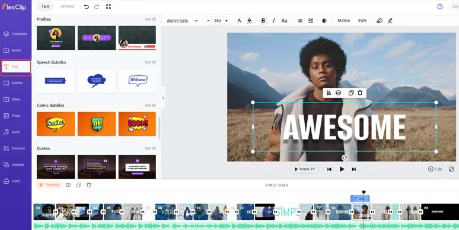The height and width of the screenshot is (230, 459).
Task: Skip to the next scene
Action: point(354,169)
